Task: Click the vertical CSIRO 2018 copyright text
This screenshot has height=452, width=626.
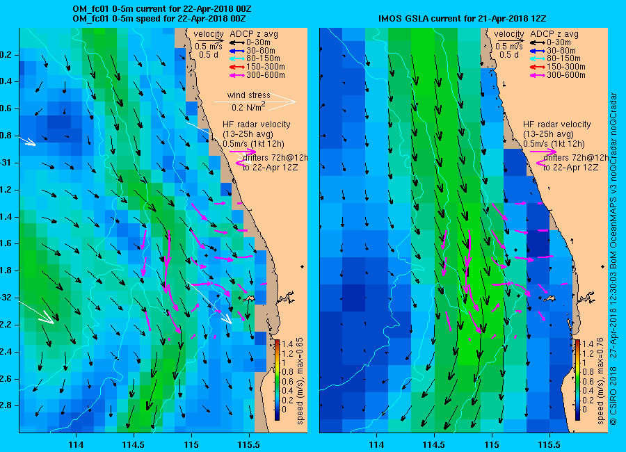Action: click(x=614, y=259)
